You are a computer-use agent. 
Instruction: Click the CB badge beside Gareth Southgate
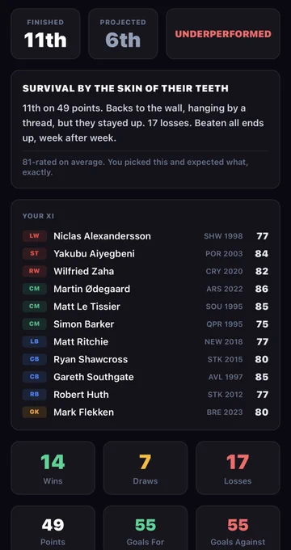35,377
